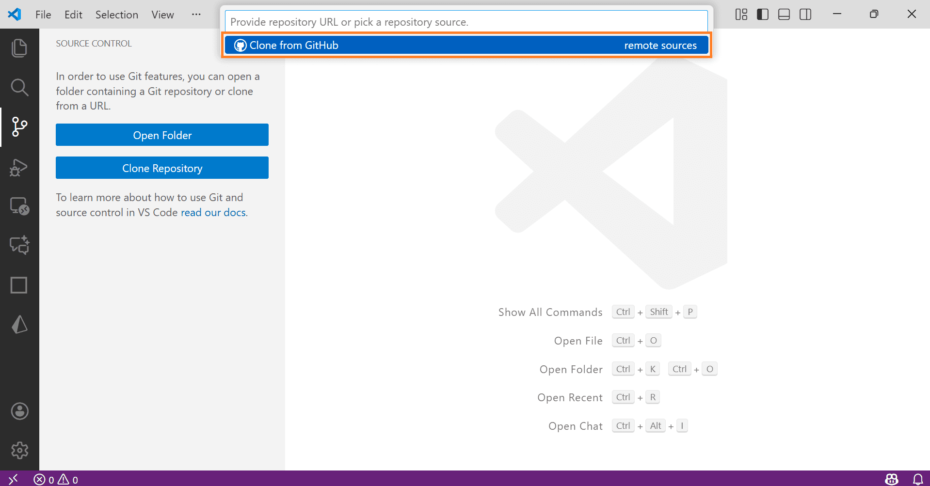Open the Copilot Chat view

[19, 245]
